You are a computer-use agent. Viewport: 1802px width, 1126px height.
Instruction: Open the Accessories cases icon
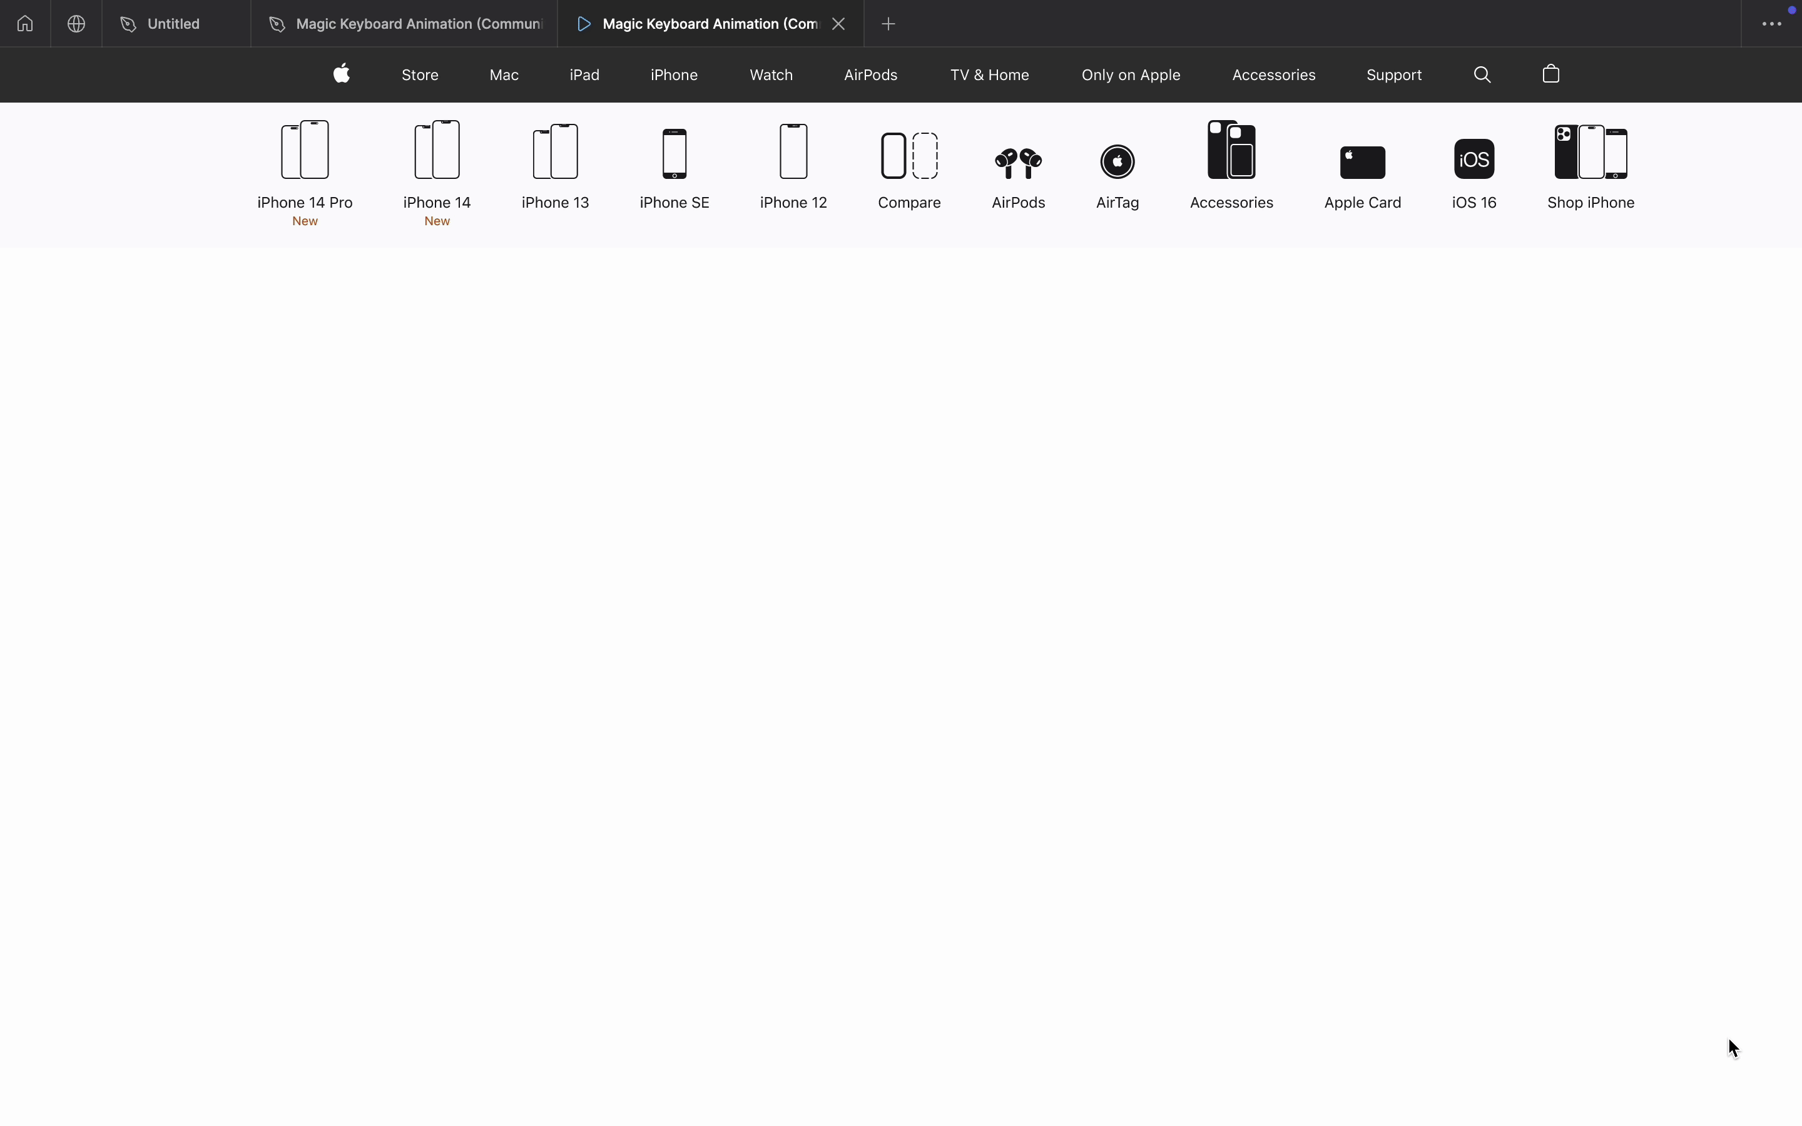[1231, 150]
